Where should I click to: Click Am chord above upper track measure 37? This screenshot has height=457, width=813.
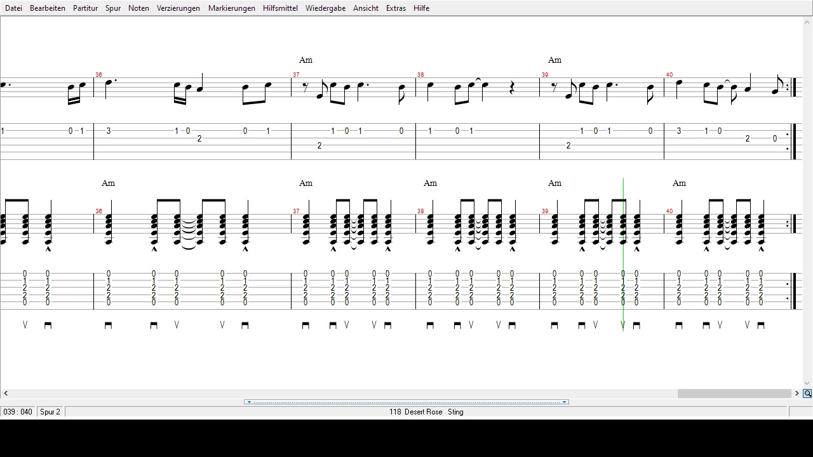306,60
